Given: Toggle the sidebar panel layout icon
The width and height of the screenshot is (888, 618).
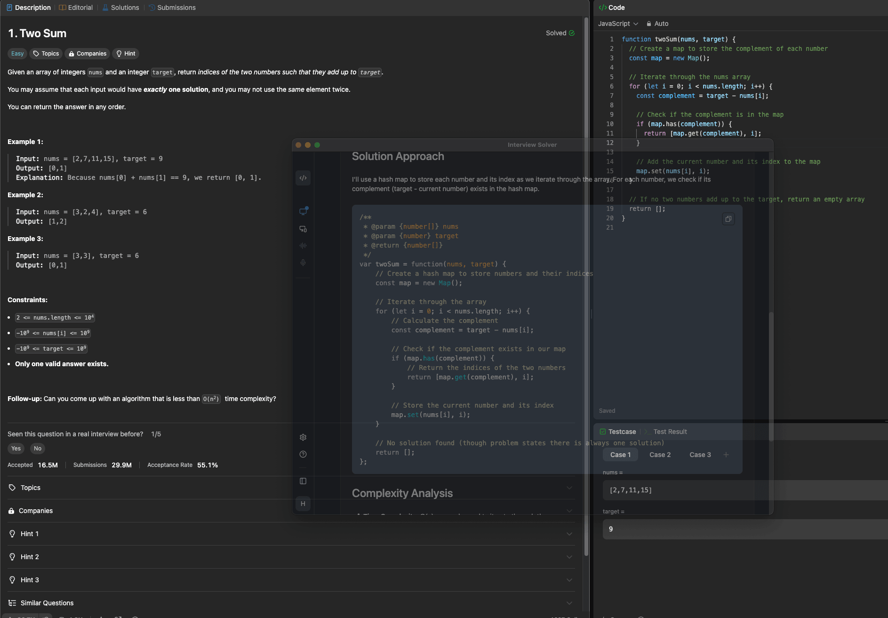Looking at the screenshot, I should [x=303, y=481].
